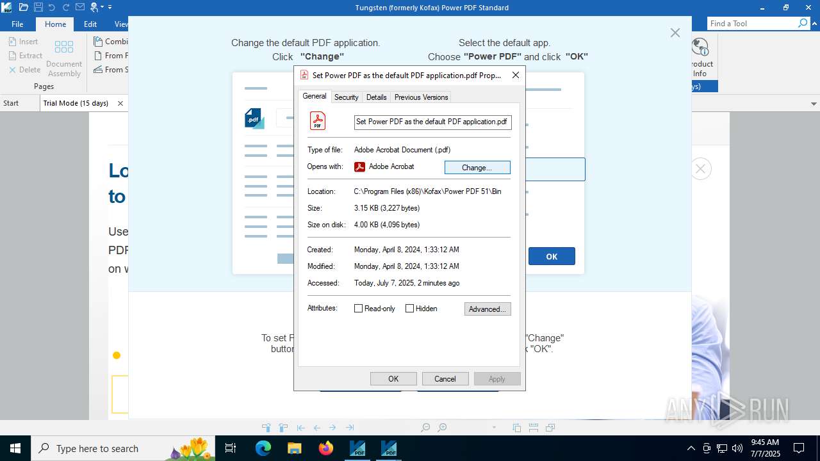
Task: Click the Apply button in Properties
Action: [x=497, y=379]
